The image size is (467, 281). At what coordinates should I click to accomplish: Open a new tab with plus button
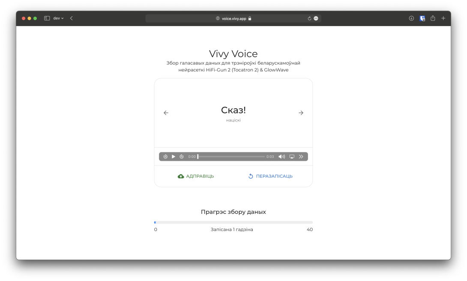[443, 18]
